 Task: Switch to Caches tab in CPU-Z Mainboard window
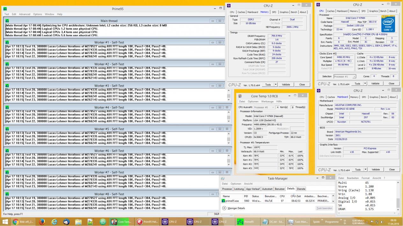coord(331,97)
